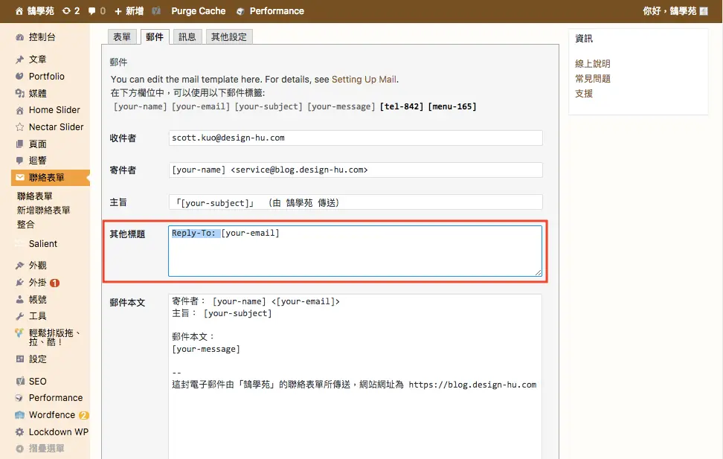Open the 支援 link
The width and height of the screenshot is (723, 459).
[x=584, y=94]
